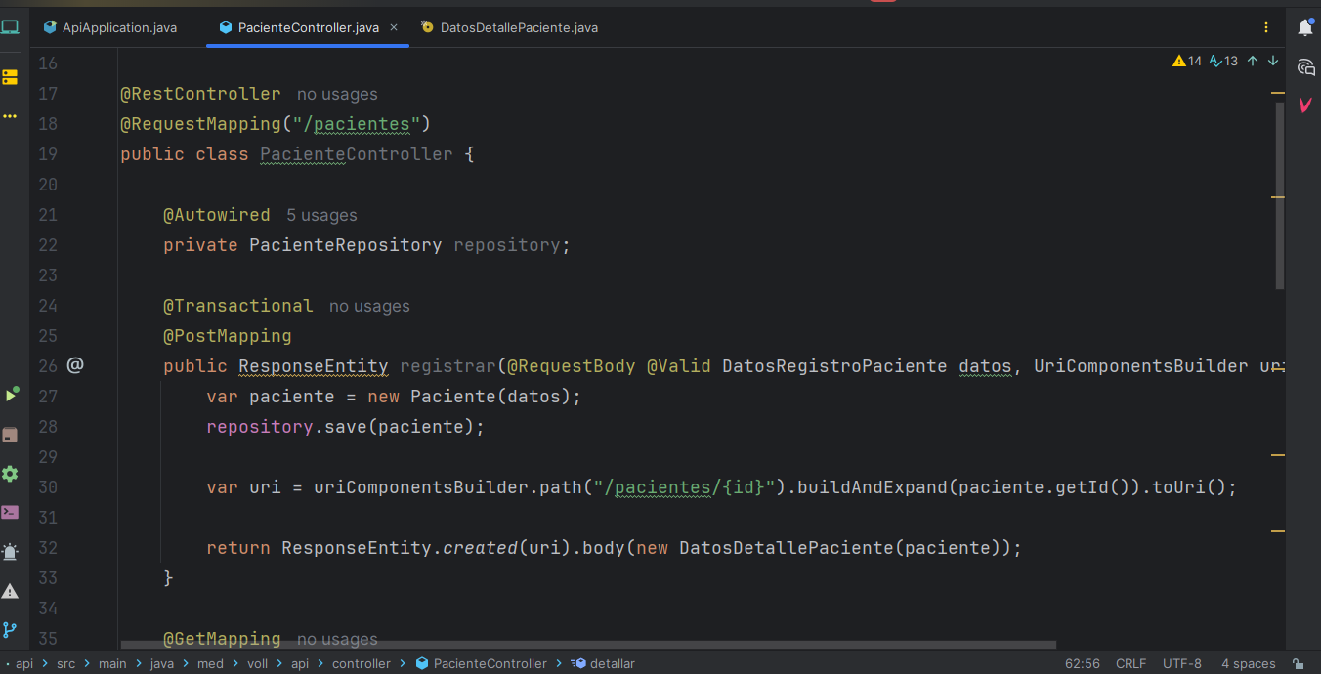
Task: Show more tool windows (three dots)
Action: pos(10,116)
